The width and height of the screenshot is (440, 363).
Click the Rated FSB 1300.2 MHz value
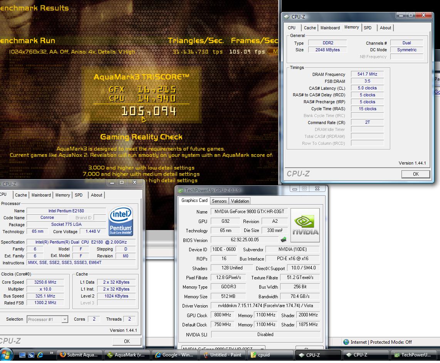[45, 303]
